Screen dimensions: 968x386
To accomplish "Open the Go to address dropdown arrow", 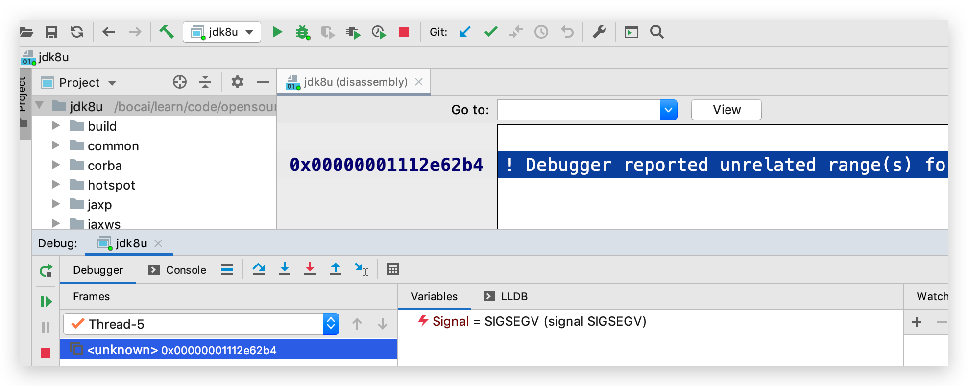I will click(669, 110).
